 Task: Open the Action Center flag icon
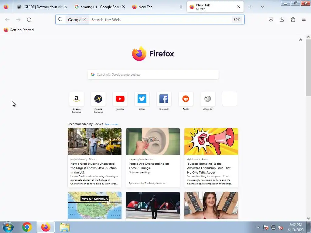coord(266,227)
